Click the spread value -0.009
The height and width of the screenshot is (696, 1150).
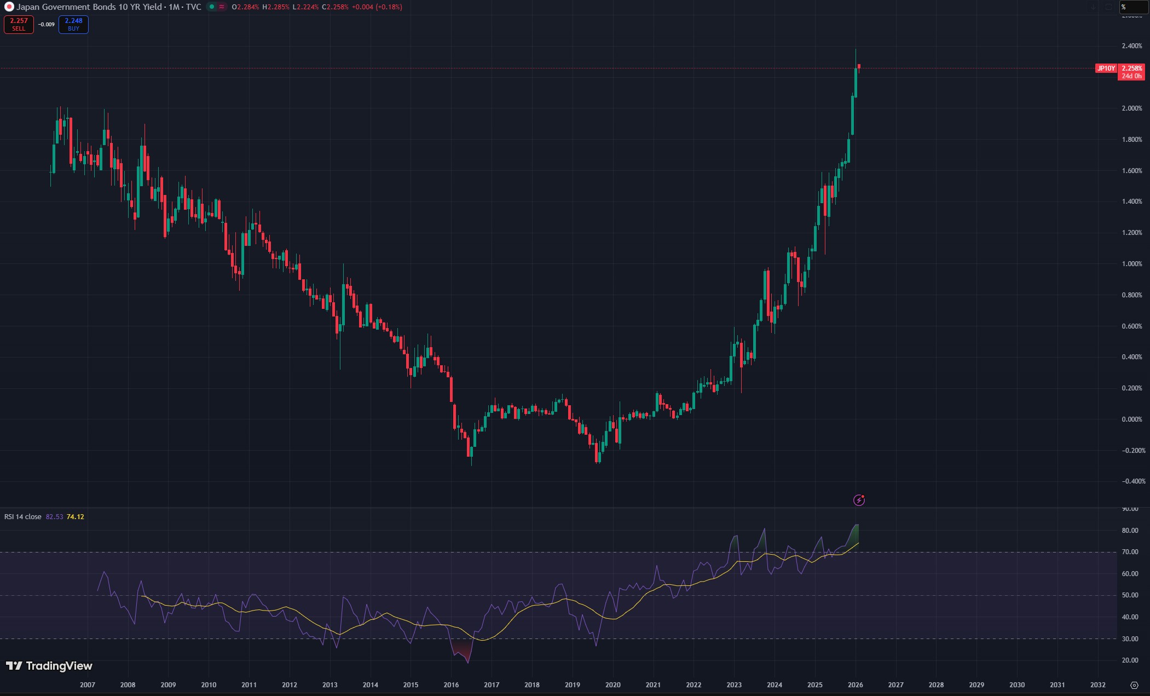pos(47,25)
